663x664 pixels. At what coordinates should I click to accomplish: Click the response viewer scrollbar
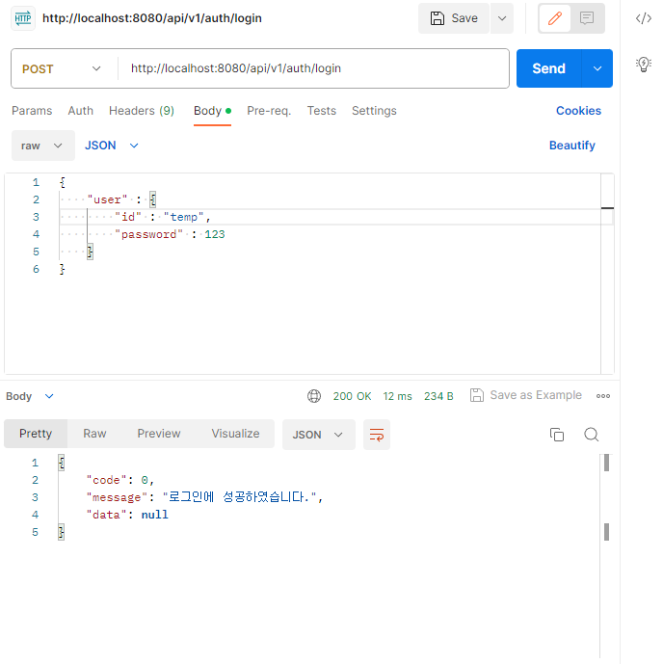(x=606, y=556)
